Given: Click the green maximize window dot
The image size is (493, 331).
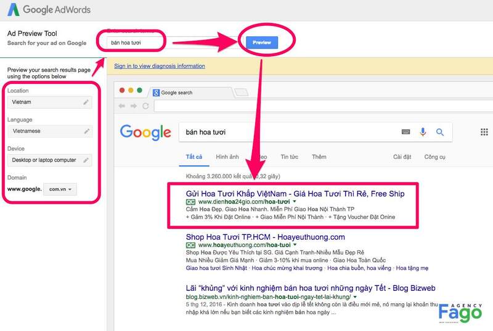Looking at the screenshot, I should pyautogui.click(x=140, y=91).
